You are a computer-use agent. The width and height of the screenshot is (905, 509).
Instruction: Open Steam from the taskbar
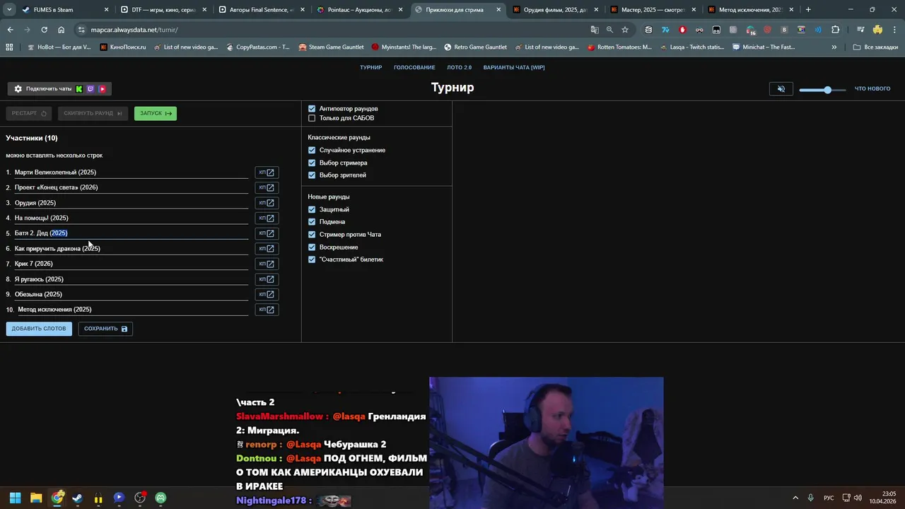(78, 498)
